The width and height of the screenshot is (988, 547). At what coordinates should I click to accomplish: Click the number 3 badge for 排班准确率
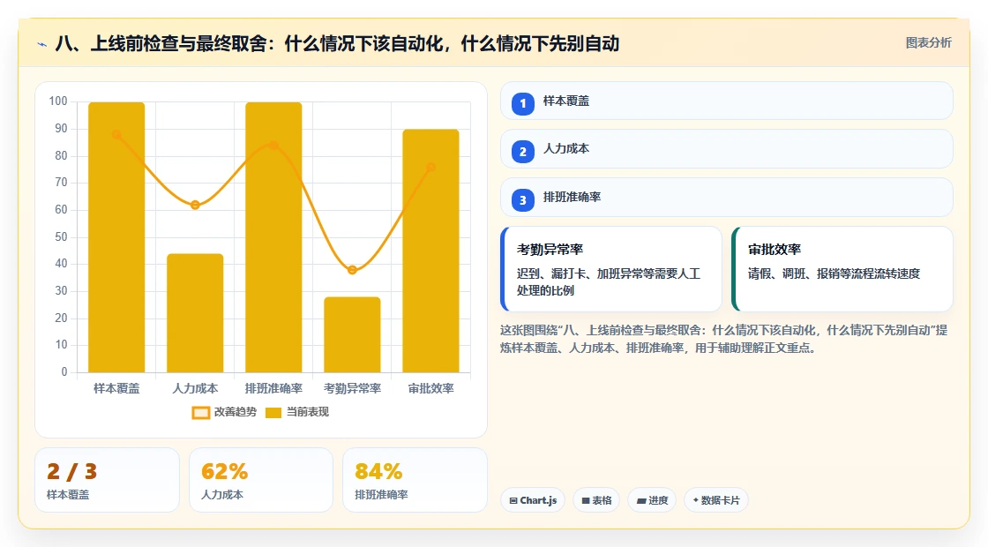[522, 199]
